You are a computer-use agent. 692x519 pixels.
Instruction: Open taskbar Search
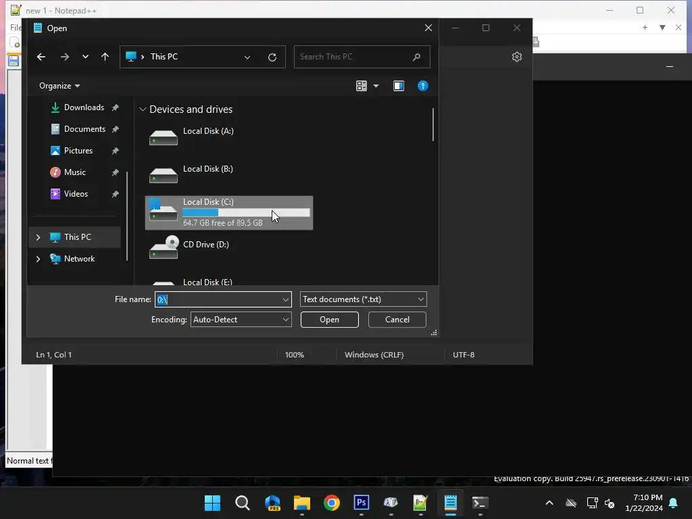(x=243, y=503)
